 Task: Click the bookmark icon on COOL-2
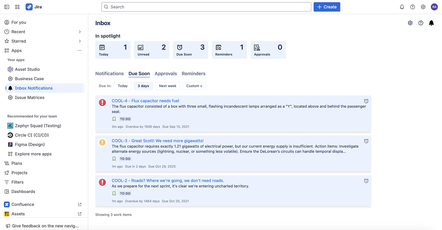(114, 193)
